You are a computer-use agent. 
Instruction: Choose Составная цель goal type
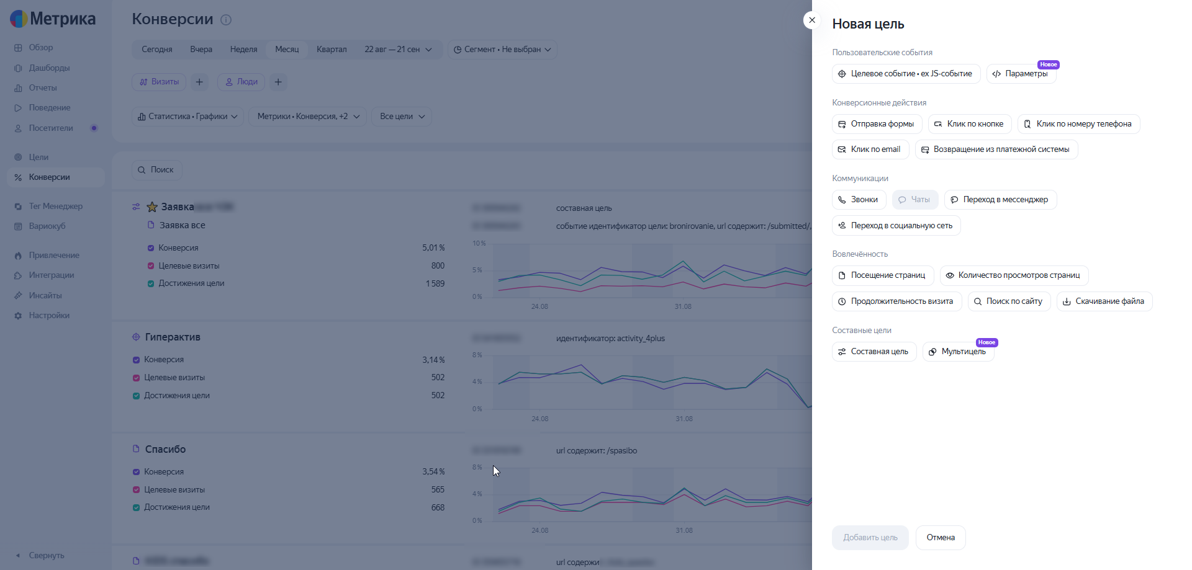point(874,352)
